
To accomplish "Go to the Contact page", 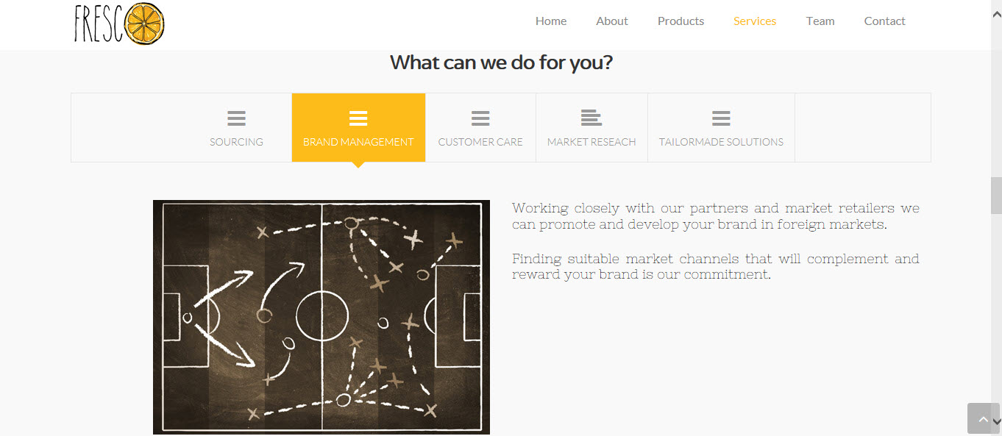I will point(884,21).
